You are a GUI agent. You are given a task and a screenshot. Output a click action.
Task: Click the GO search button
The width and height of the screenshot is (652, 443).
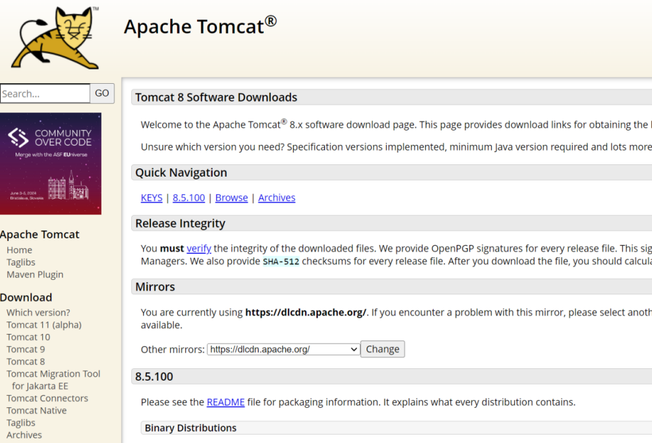[102, 94]
